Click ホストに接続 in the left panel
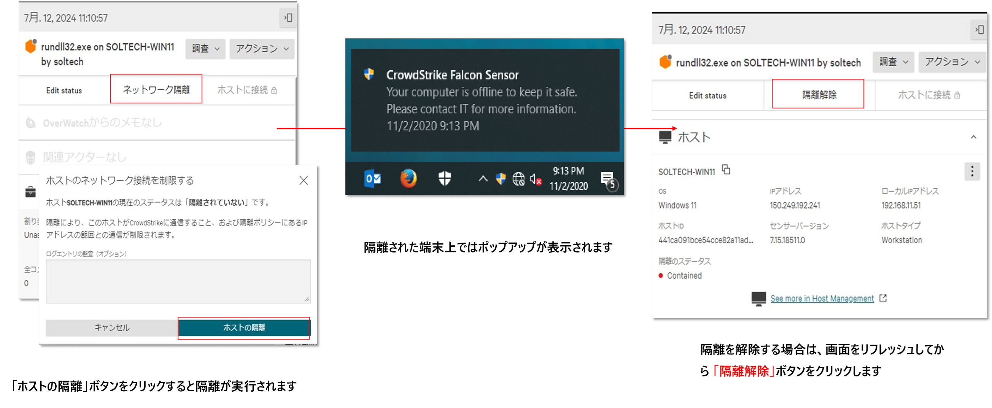The image size is (992, 408). 247,90
